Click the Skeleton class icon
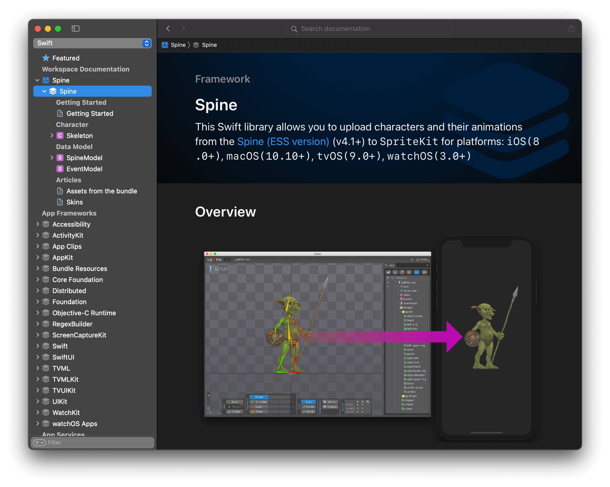Screen dimensions: 610x487 [60, 136]
